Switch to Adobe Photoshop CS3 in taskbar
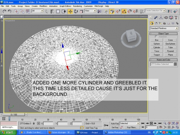This screenshot has height=135, width=180. tap(116, 132)
